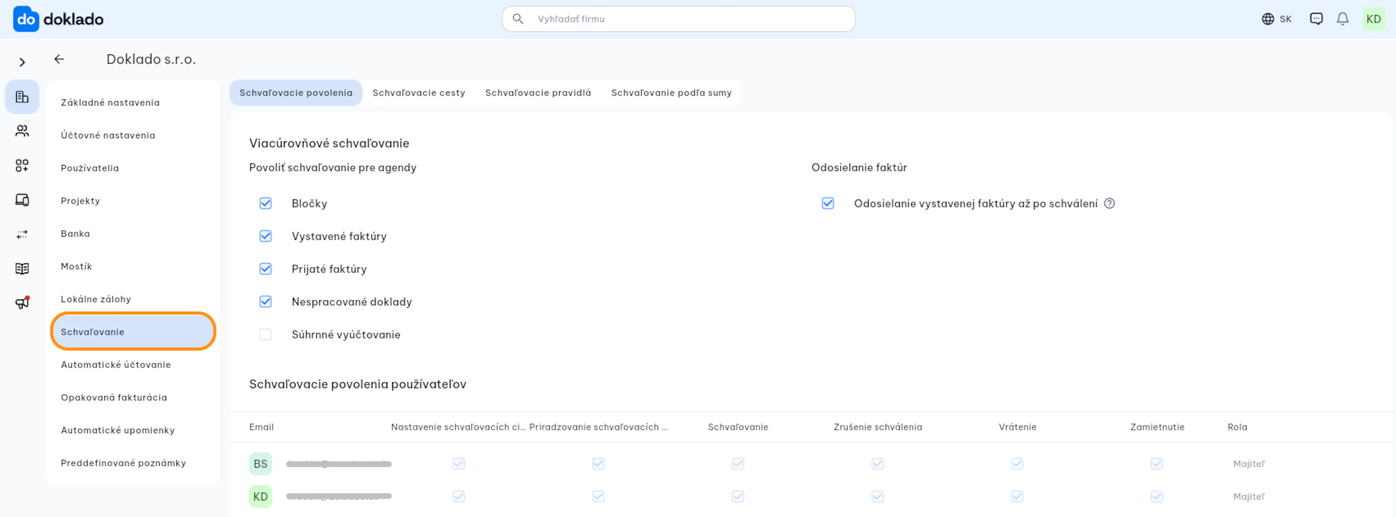Click the BS user avatar
The image size is (1396, 517).
pyautogui.click(x=261, y=464)
